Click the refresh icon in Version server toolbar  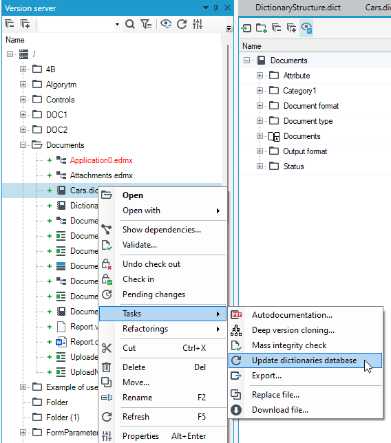coord(182,24)
